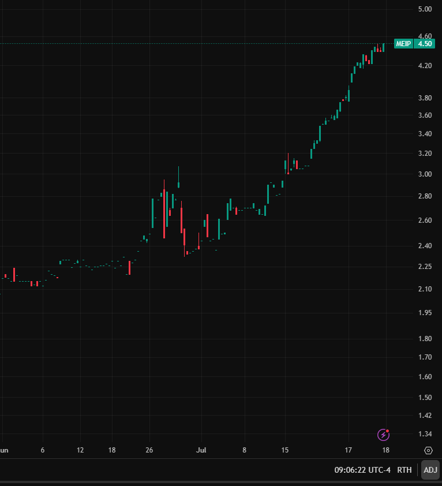Toggle ADJ adjusted data button
Viewport: 442px width, 486px height.
click(430, 470)
